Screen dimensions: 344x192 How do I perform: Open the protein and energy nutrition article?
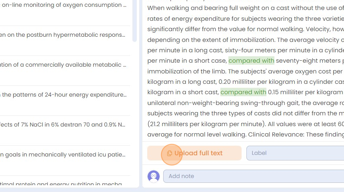[x=61, y=184]
